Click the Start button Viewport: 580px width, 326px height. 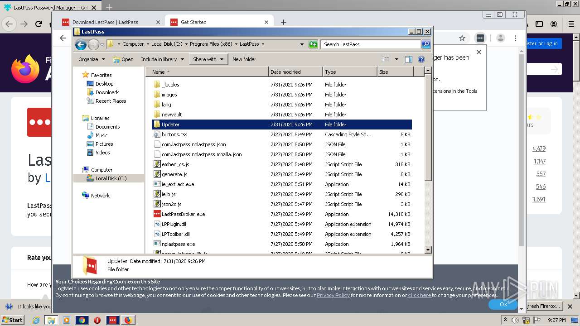click(x=12, y=320)
